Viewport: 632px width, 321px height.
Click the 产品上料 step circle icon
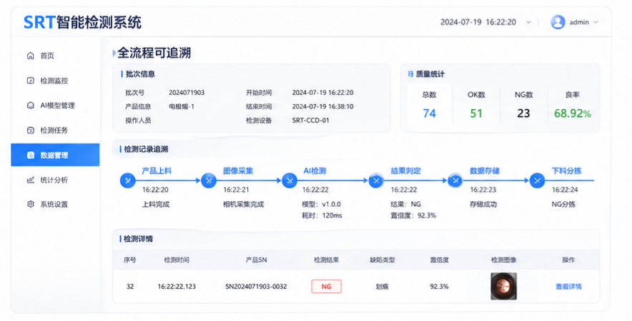(x=128, y=180)
